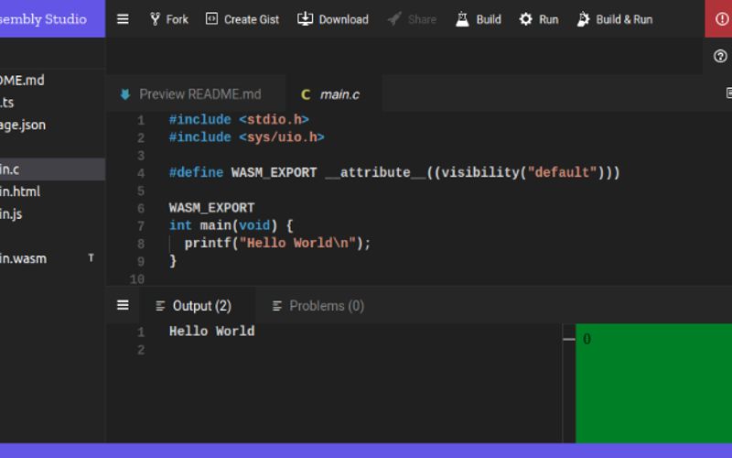Select main.js in file tree

52,214
